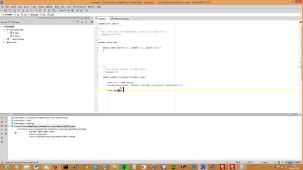Fold the class Javadoc comment in gutter

click(x=98, y=29)
